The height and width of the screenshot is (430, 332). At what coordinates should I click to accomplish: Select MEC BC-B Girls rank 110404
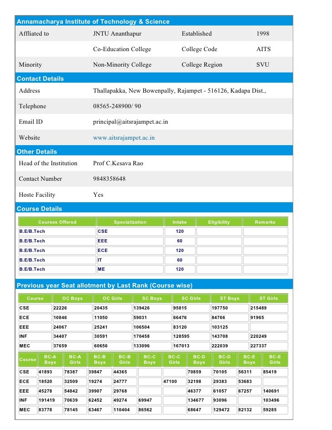click(x=122, y=410)
